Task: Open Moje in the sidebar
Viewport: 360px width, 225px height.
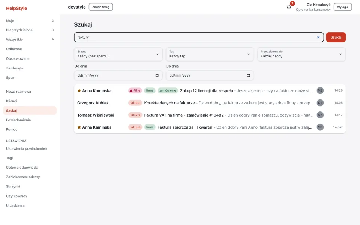Action: (30, 20)
